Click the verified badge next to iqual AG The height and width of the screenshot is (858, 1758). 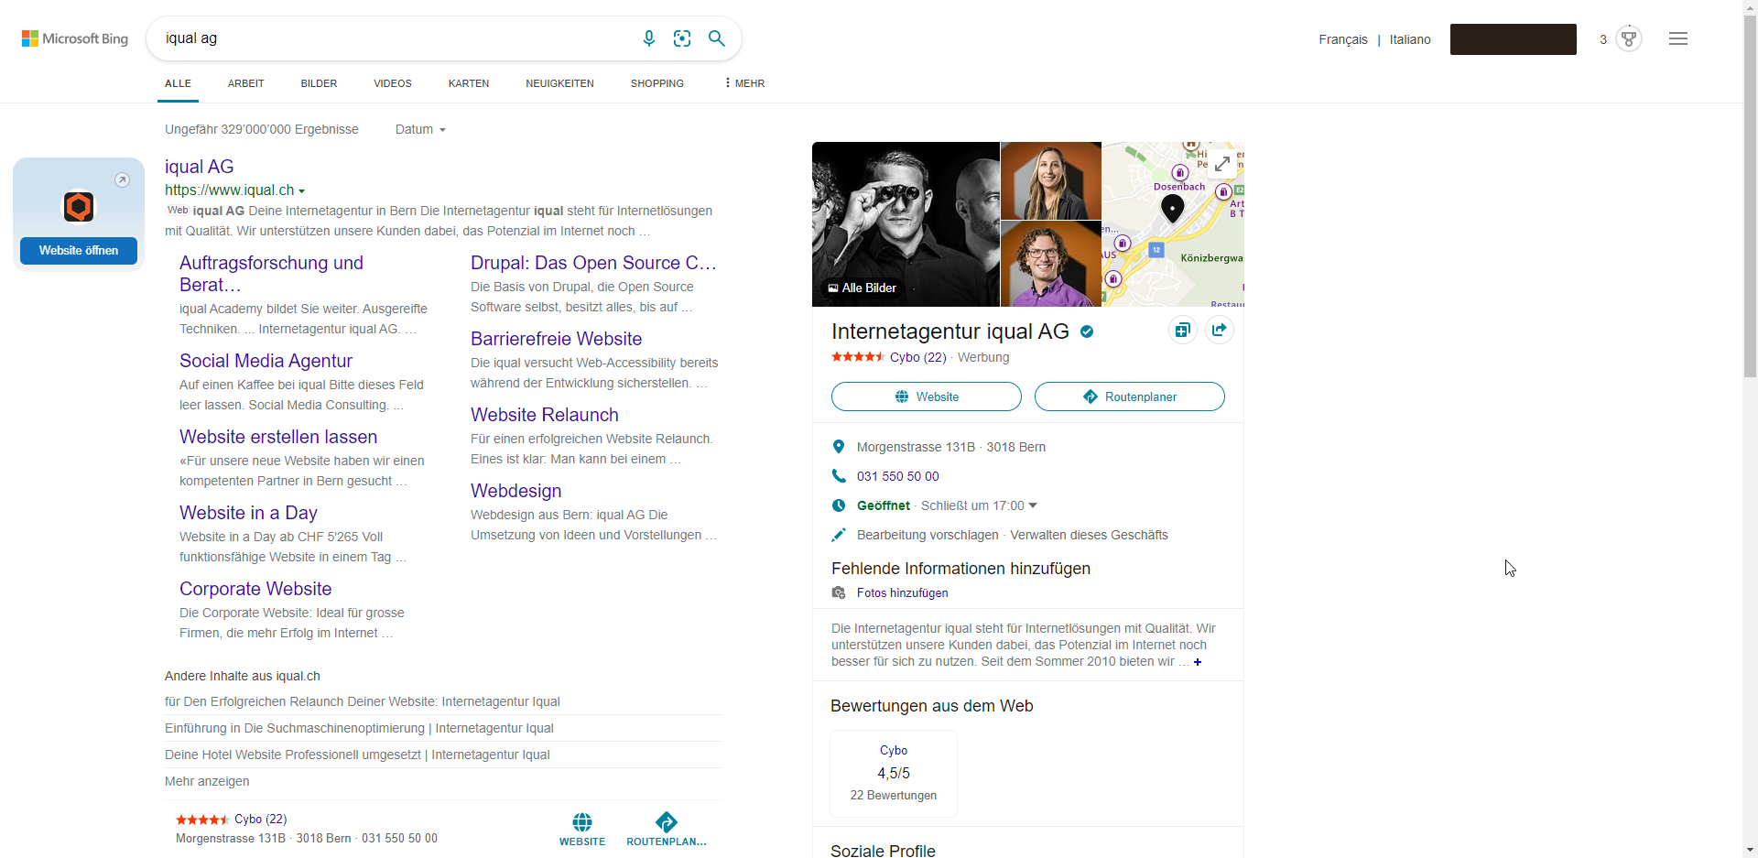coord(1087,331)
